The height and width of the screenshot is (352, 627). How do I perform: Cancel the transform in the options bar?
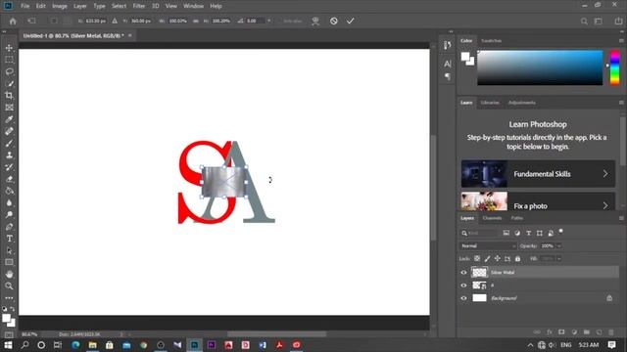coord(334,21)
